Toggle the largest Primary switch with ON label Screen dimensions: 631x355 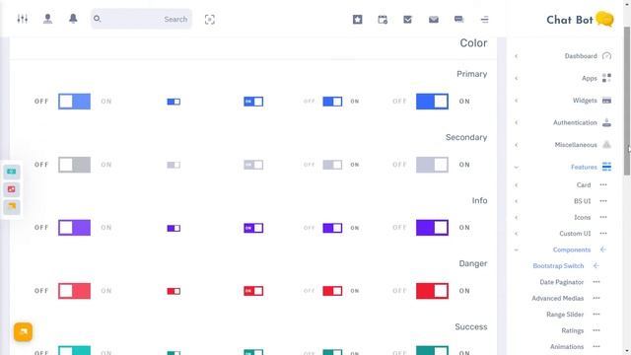pyautogui.click(x=432, y=102)
